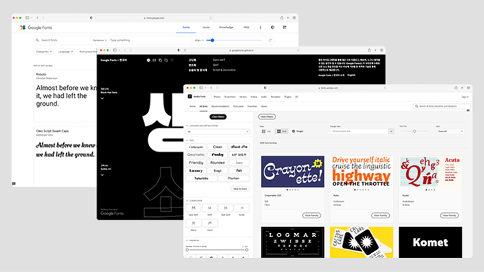Collapse the Classification filter section
The image size is (484, 272).
click(187, 201)
